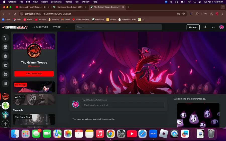Focus the Game Jolt Search field

click(118, 27)
